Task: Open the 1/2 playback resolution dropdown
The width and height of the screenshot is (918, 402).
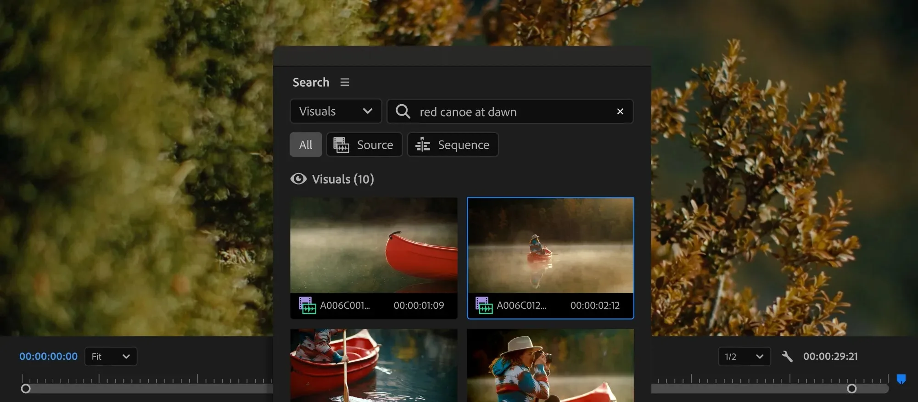Action: click(744, 356)
